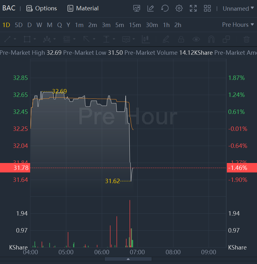Viewport: 257px width, 264px height.
Task: Click the trash icon to delete drawings
Action: (x=247, y=39)
